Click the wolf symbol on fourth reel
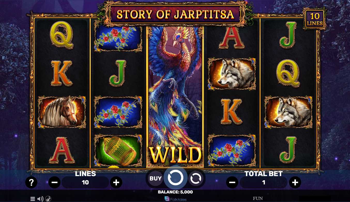 point(232,74)
